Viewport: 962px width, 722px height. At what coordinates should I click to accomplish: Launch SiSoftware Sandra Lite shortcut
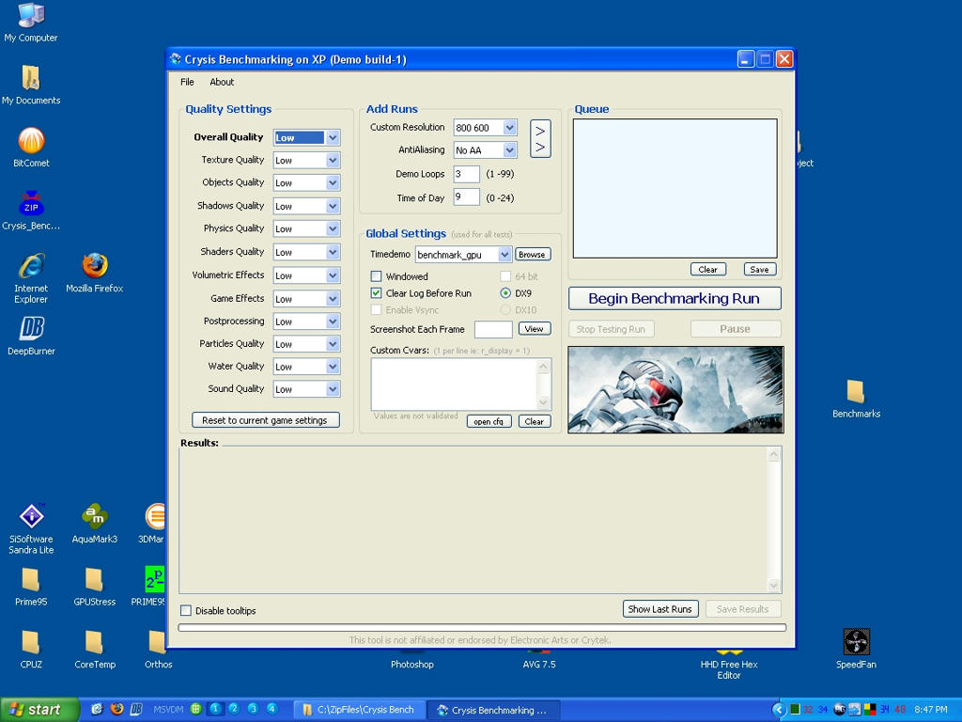(31, 528)
